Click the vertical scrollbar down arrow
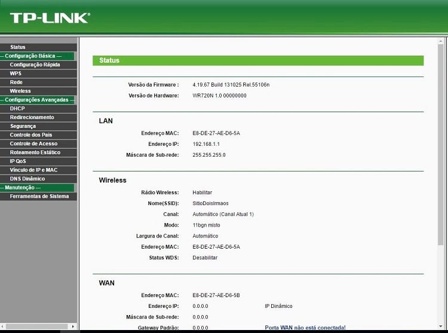This screenshot has height=333, width=448. tap(441, 326)
